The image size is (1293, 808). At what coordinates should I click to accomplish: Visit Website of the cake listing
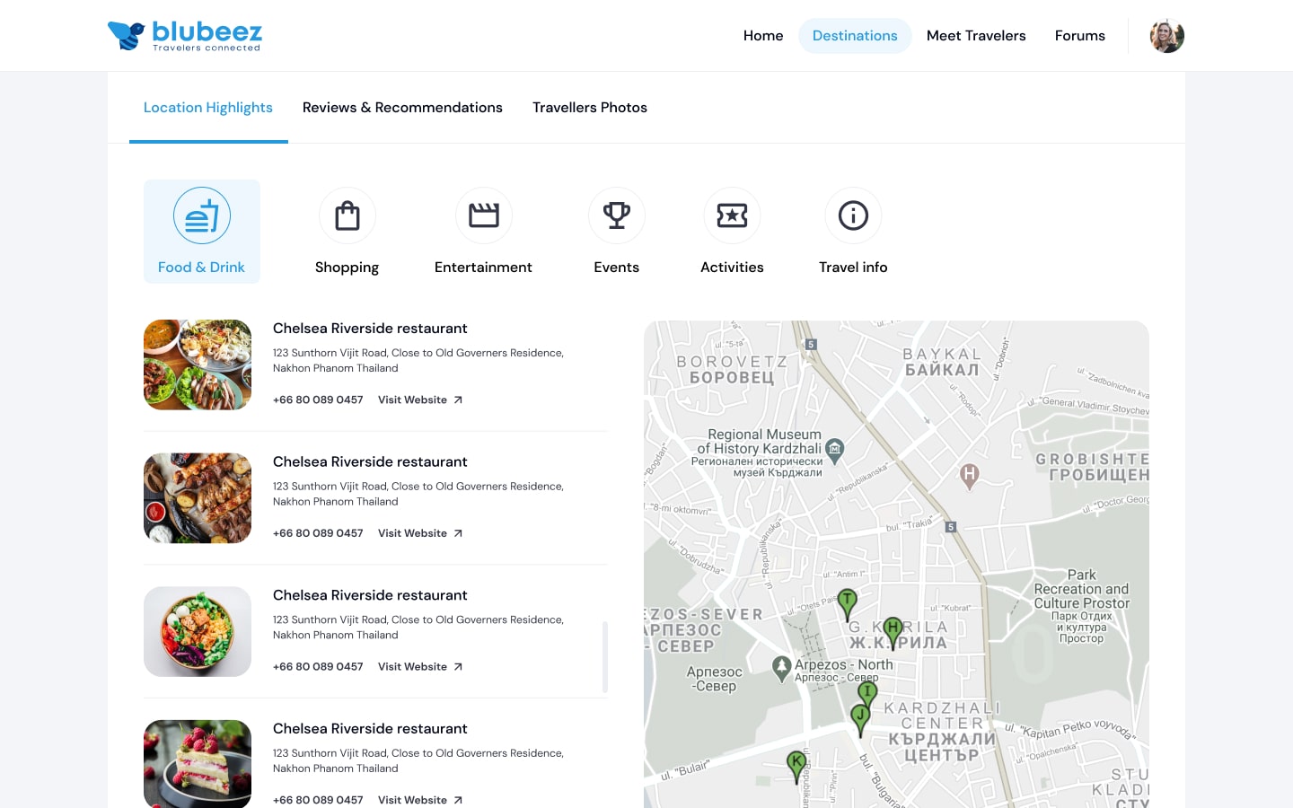pyautogui.click(x=420, y=800)
